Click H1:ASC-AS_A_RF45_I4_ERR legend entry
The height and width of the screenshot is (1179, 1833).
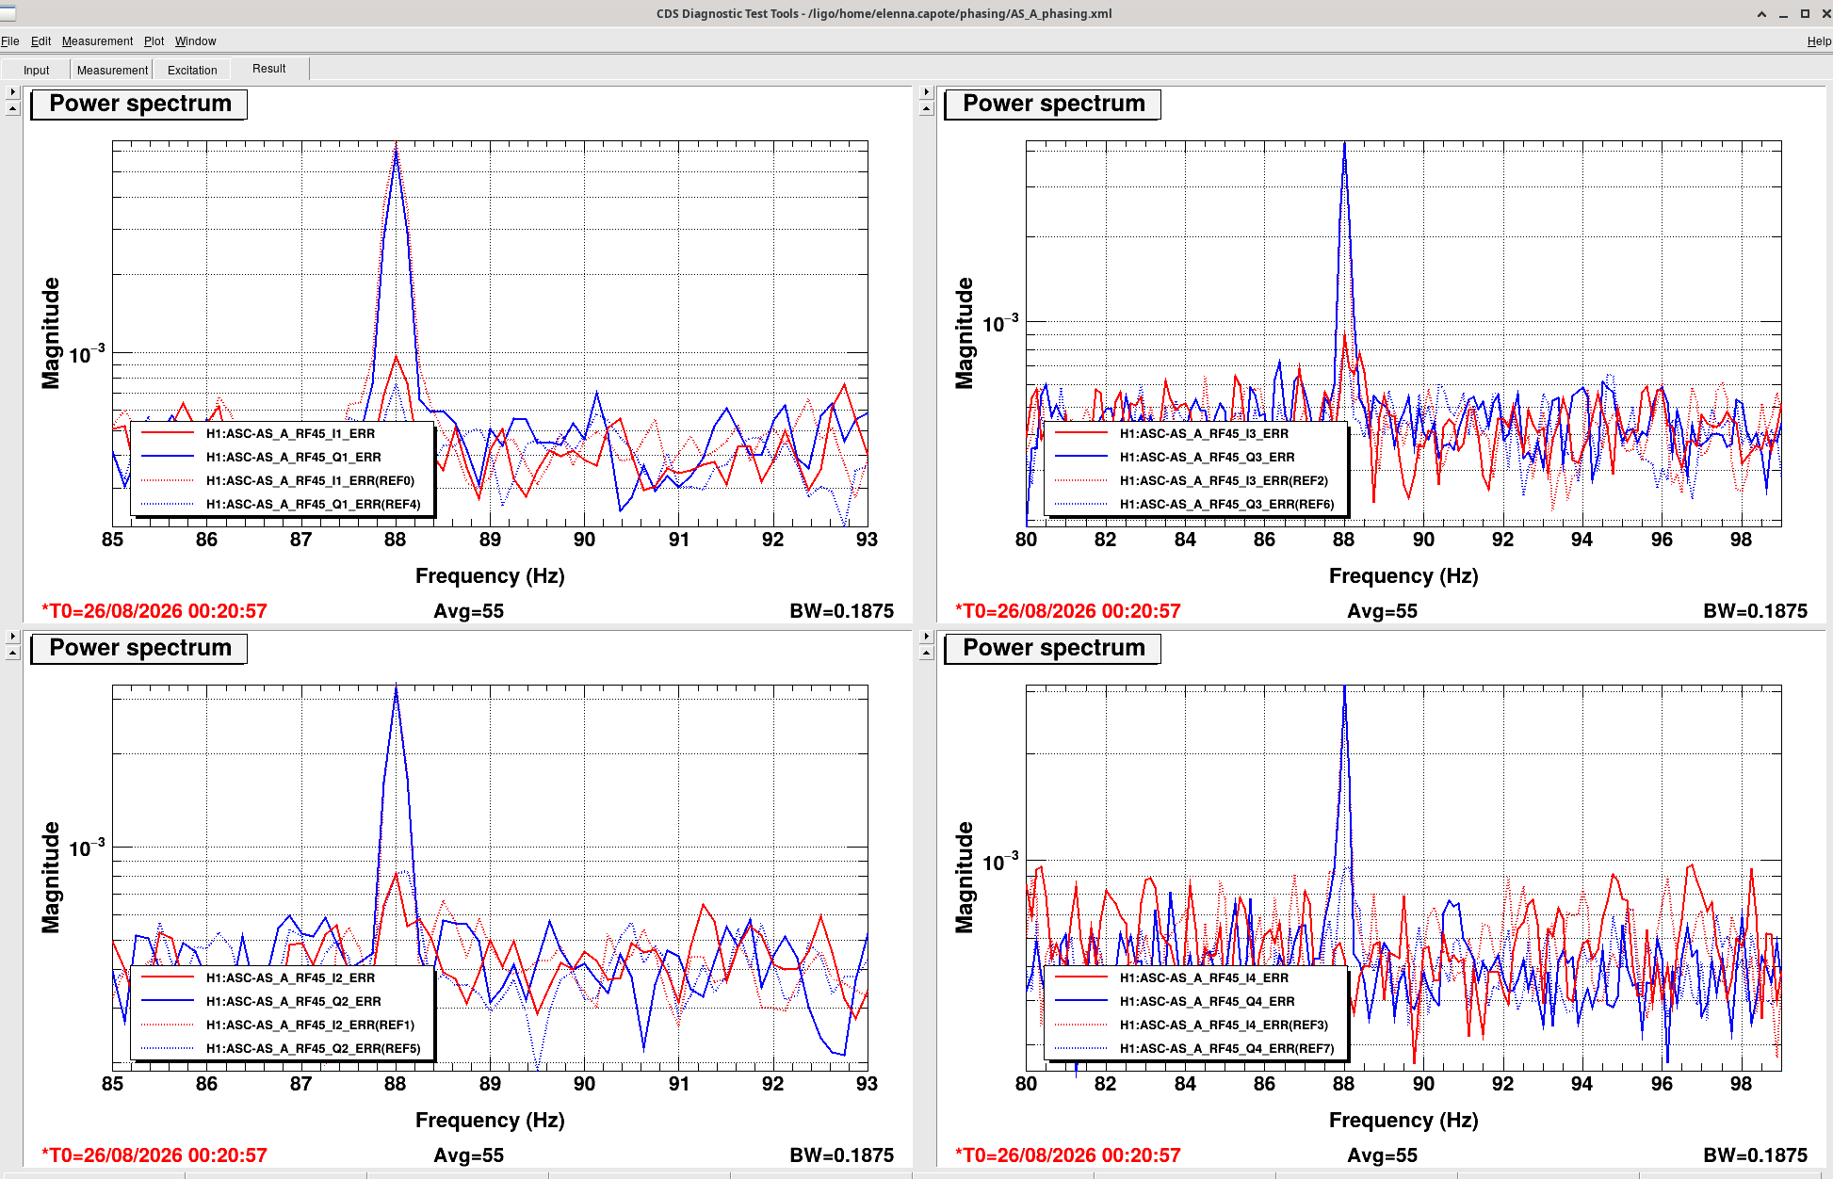pyautogui.click(x=1204, y=977)
